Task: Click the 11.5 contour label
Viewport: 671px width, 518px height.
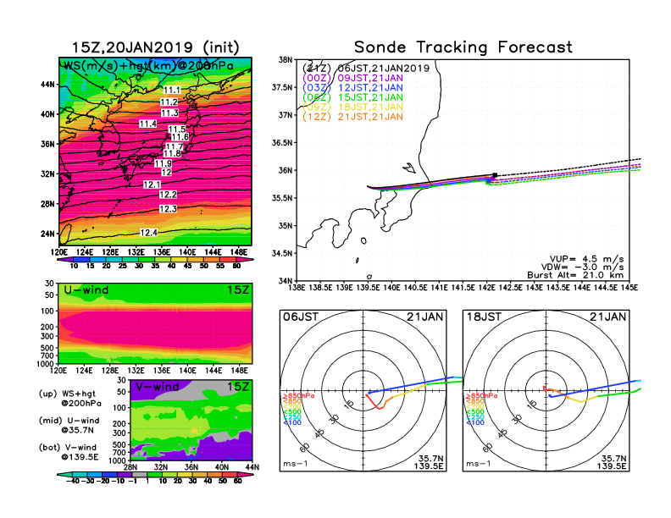Action: (177, 129)
